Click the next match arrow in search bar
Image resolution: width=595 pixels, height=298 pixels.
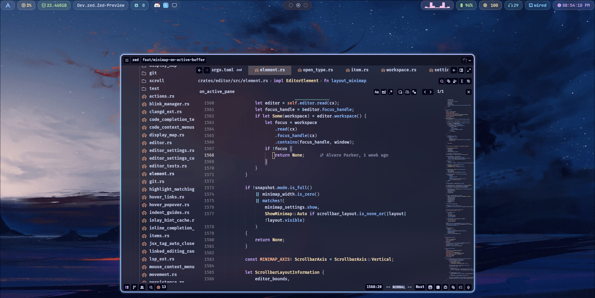click(x=431, y=92)
